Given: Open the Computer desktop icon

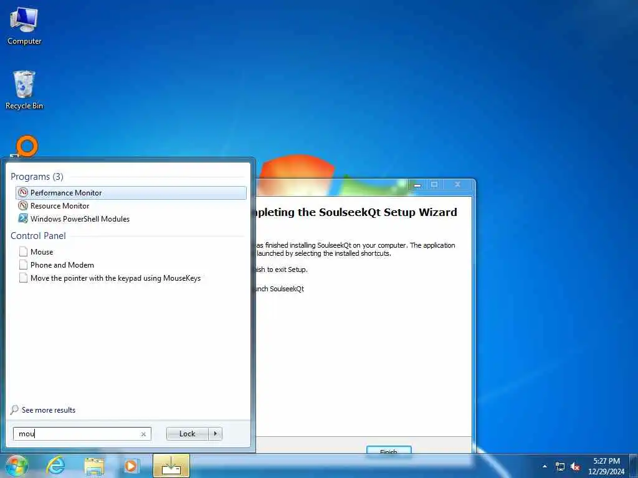Looking at the screenshot, I should click(24, 26).
